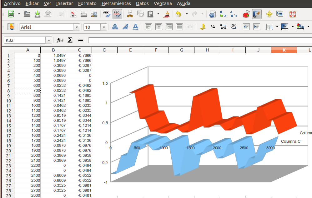Click the Arial font name field
Image resolution: width=312 pixels, height=198 pixels.
click(x=46, y=27)
